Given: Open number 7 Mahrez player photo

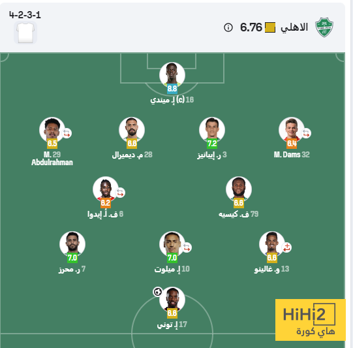Looking at the screenshot, I should pyautogui.click(x=72, y=244).
